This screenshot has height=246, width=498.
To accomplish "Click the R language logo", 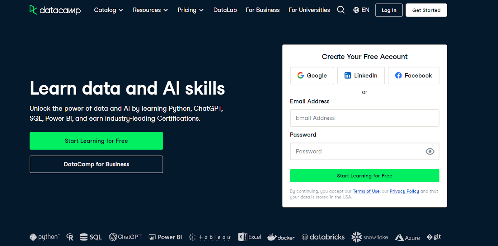I will (x=70, y=237).
